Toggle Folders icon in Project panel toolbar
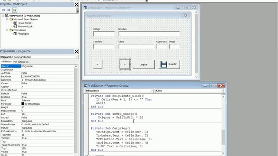 14,10
